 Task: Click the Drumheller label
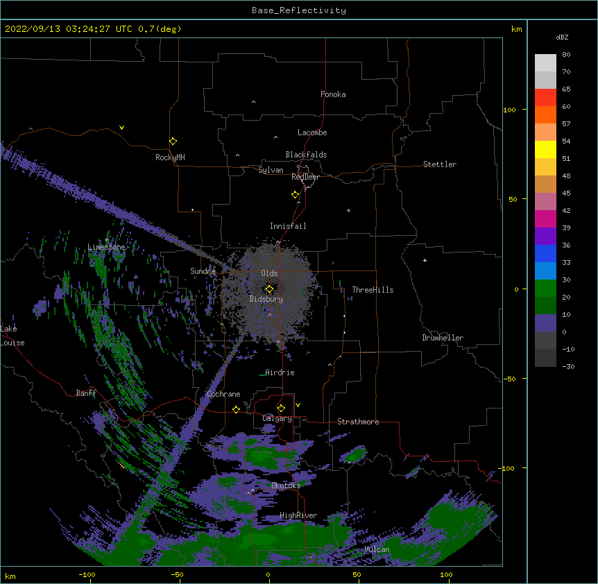(443, 338)
